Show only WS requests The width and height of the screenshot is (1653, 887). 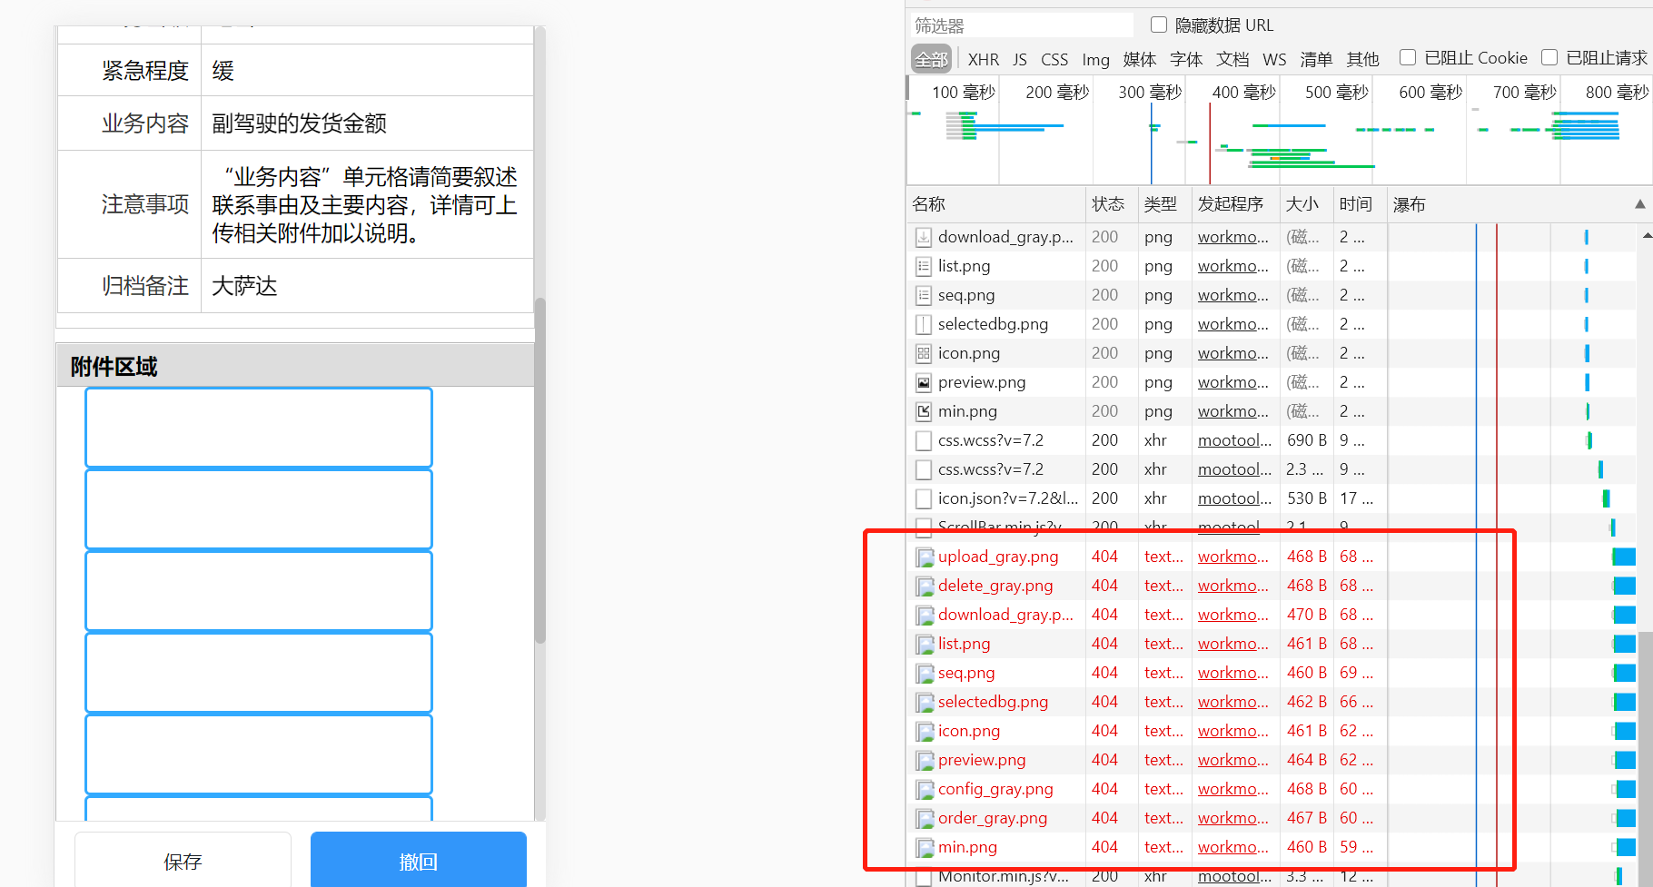pyautogui.click(x=1274, y=59)
